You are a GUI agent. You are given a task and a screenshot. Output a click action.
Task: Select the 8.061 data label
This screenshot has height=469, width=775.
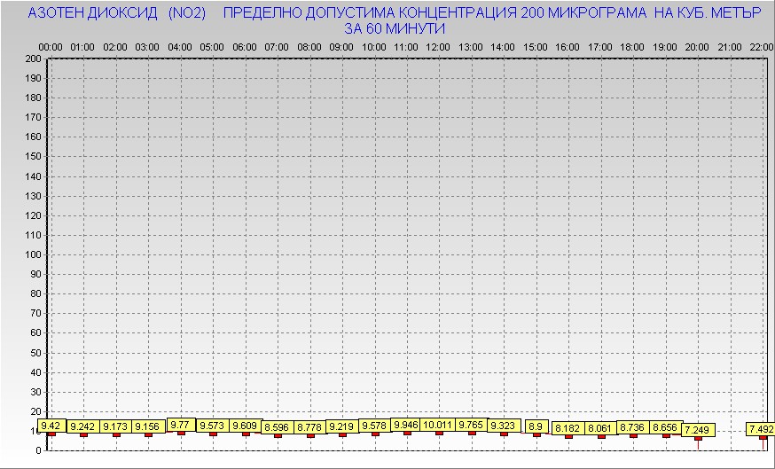coord(600,428)
